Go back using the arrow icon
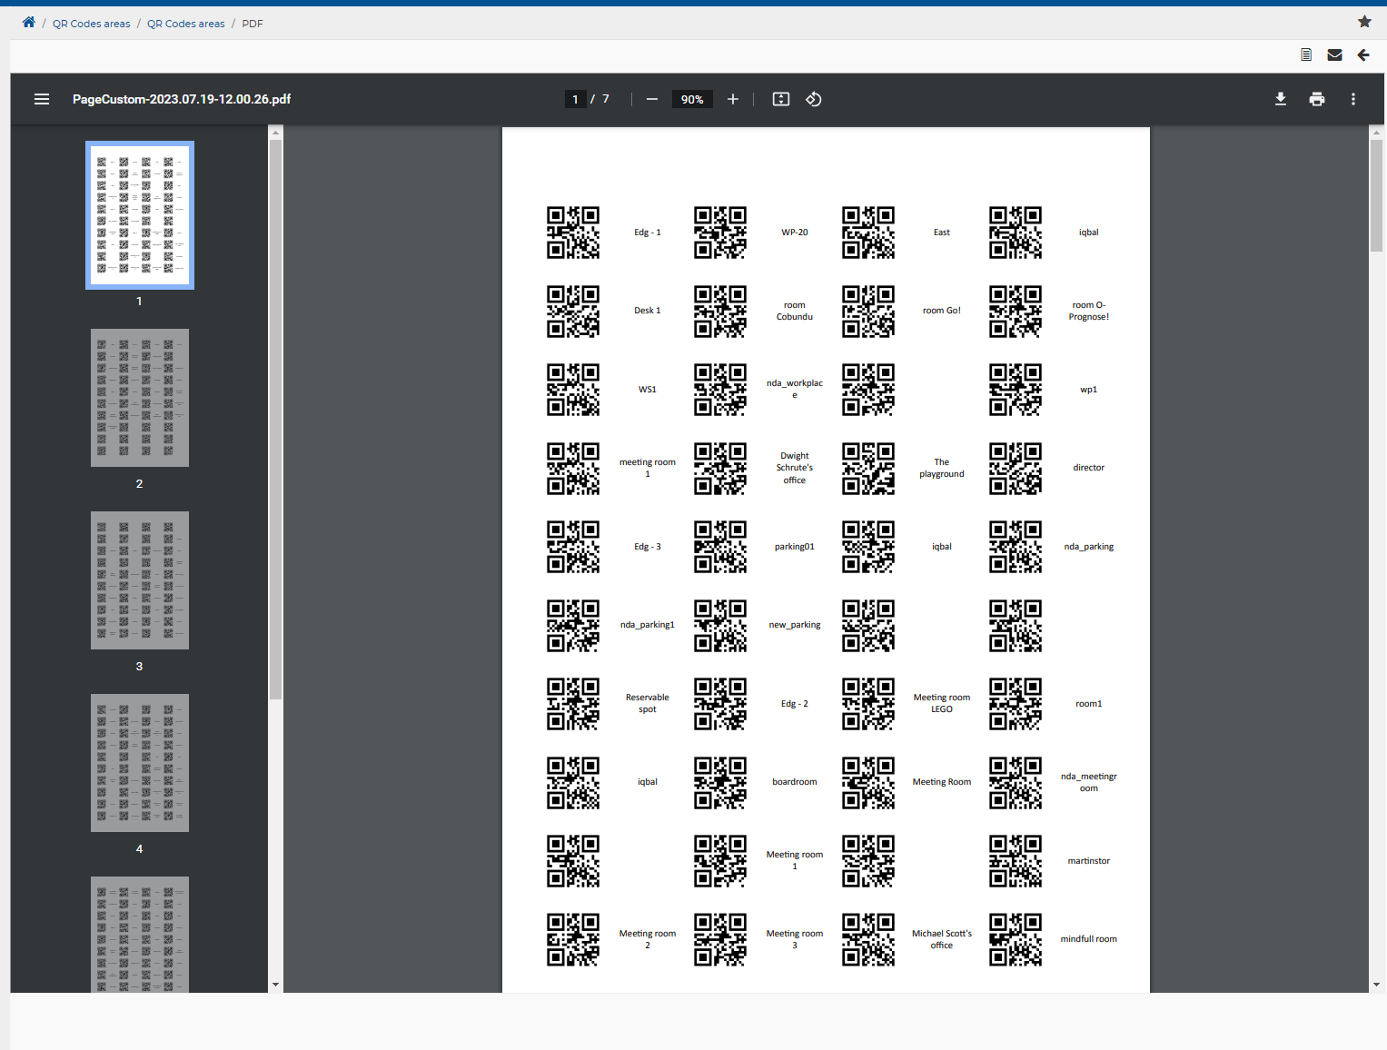The height and width of the screenshot is (1050, 1387). (x=1363, y=54)
